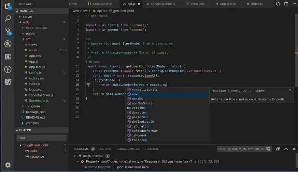Click the sixth icon in activity bar
298x172 pixels.
click(x=8, y=69)
